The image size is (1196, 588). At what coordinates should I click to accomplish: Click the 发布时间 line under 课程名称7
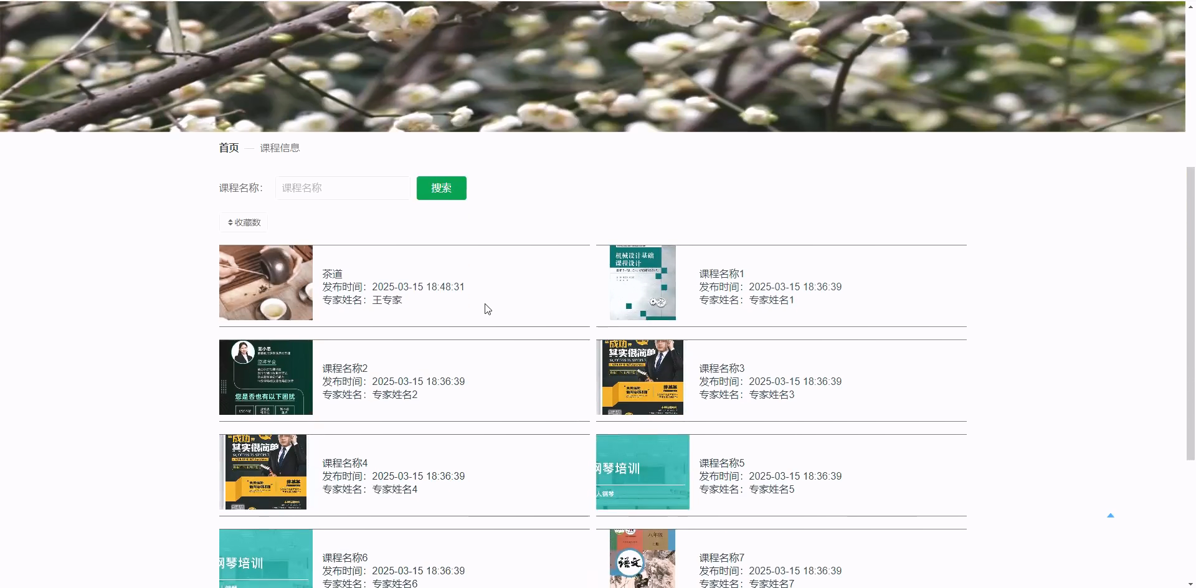pyautogui.click(x=770, y=571)
